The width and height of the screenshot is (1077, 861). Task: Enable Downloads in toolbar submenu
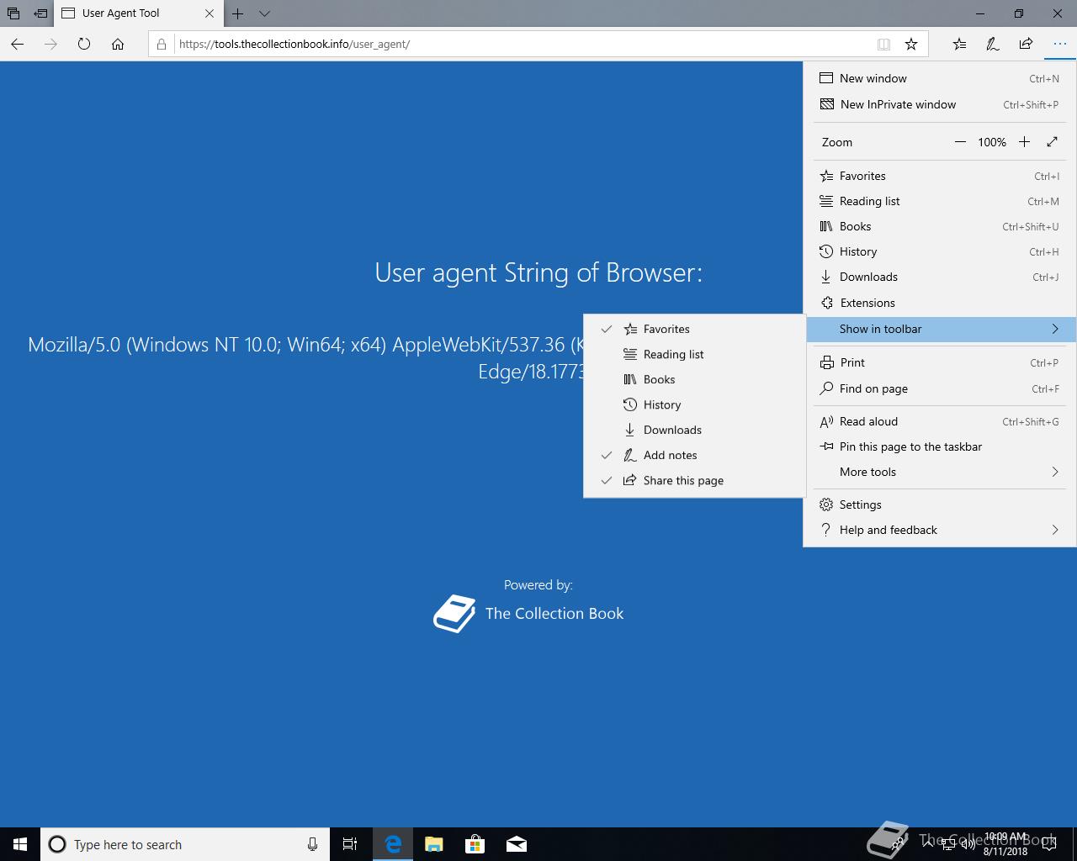pyautogui.click(x=694, y=430)
